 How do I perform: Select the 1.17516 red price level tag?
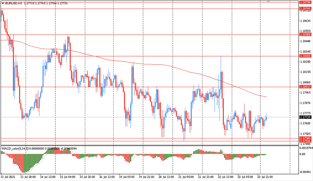click(305, 141)
